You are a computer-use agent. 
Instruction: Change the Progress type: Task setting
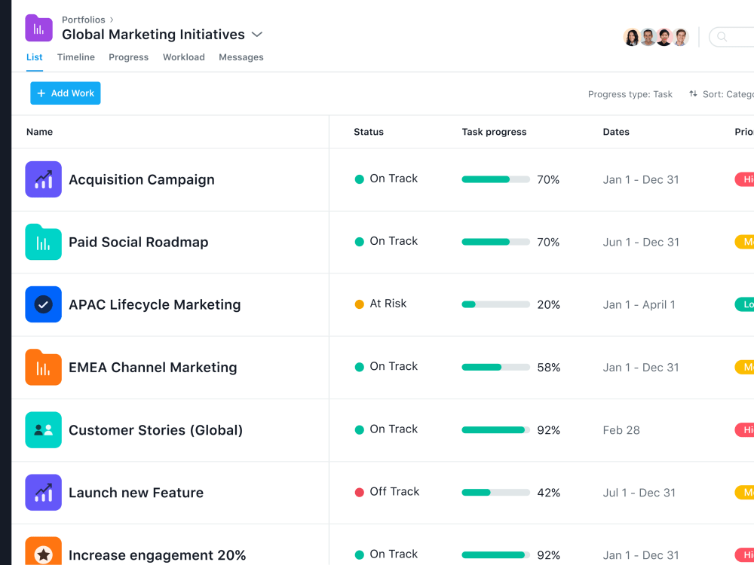tap(630, 94)
